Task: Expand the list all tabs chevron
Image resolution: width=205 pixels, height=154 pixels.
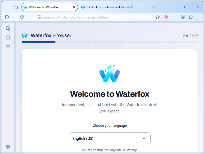Action: (x=154, y=7)
